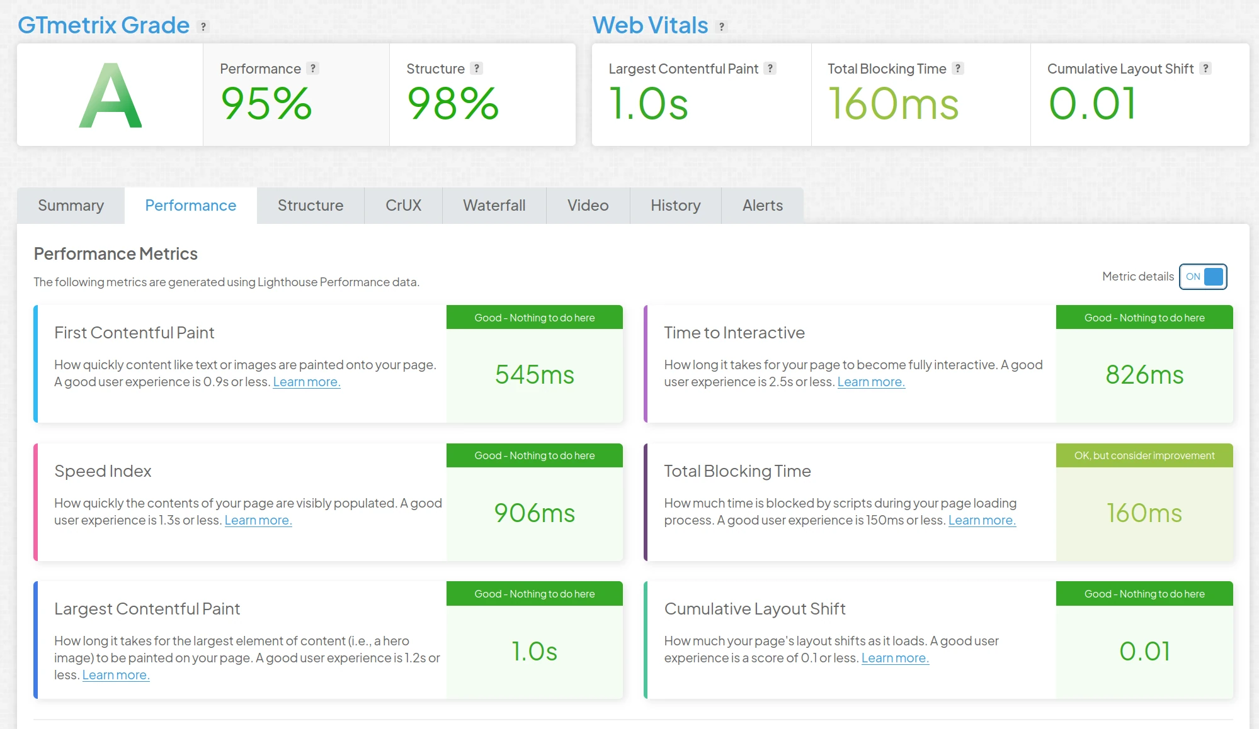
Task: Click the Web Vitals 0.01 CLS value
Action: click(x=1093, y=103)
